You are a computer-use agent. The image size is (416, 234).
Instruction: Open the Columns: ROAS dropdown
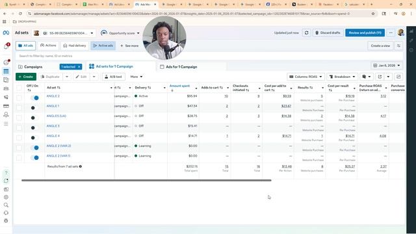click(x=305, y=77)
